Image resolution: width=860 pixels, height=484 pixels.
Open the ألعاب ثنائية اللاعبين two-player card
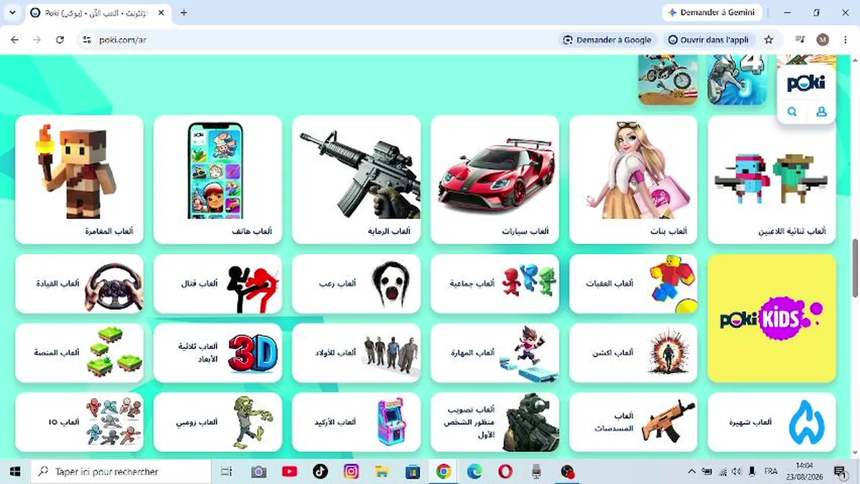click(772, 179)
